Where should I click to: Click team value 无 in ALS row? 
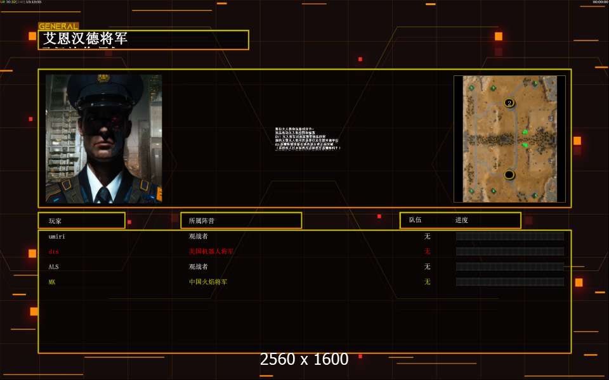click(x=427, y=267)
